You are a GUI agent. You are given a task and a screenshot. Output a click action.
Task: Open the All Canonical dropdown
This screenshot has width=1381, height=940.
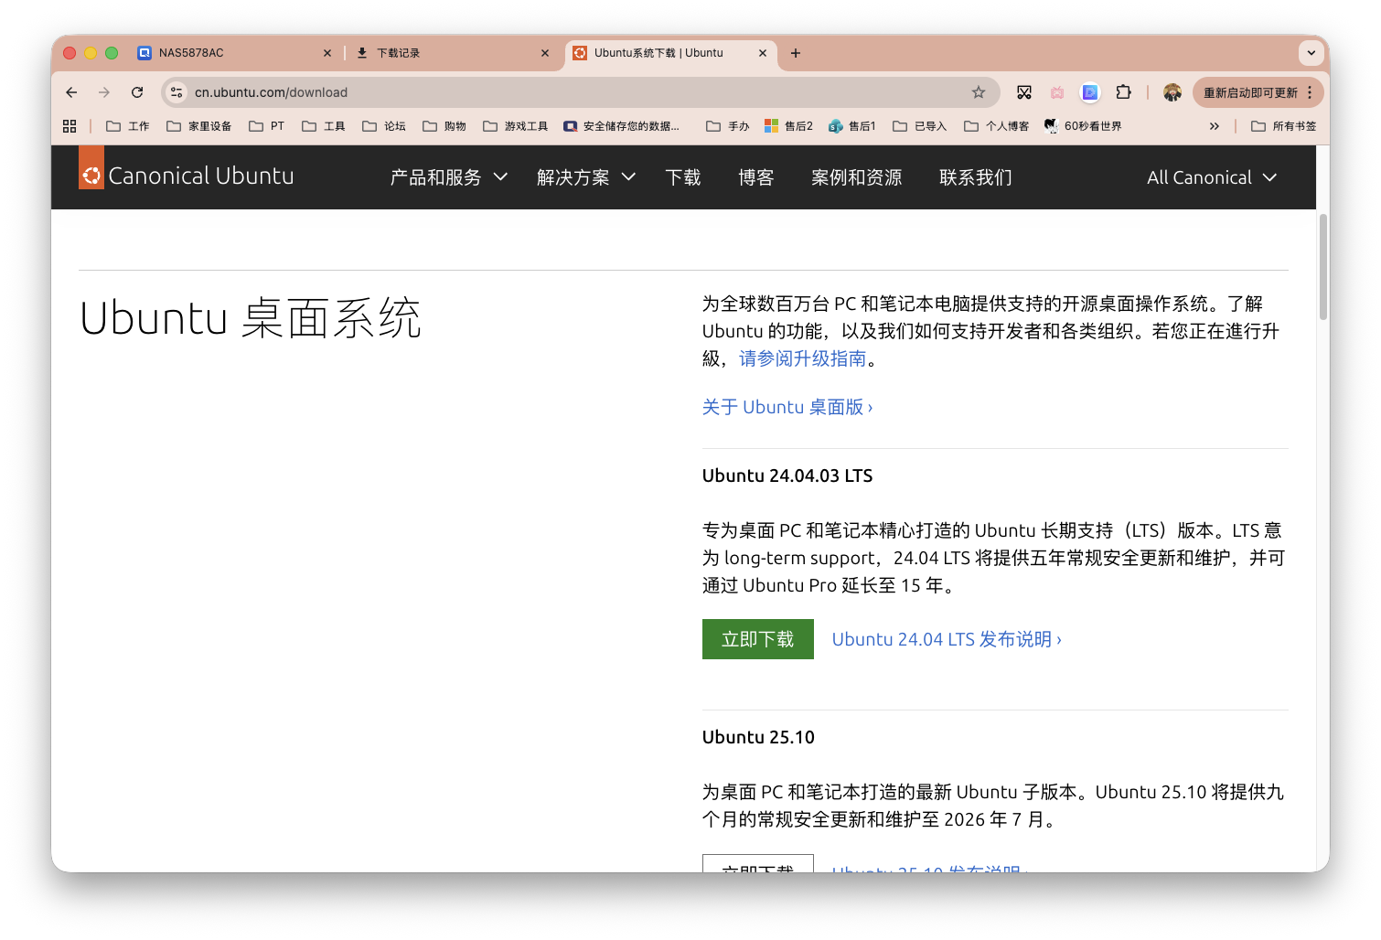1211,177
